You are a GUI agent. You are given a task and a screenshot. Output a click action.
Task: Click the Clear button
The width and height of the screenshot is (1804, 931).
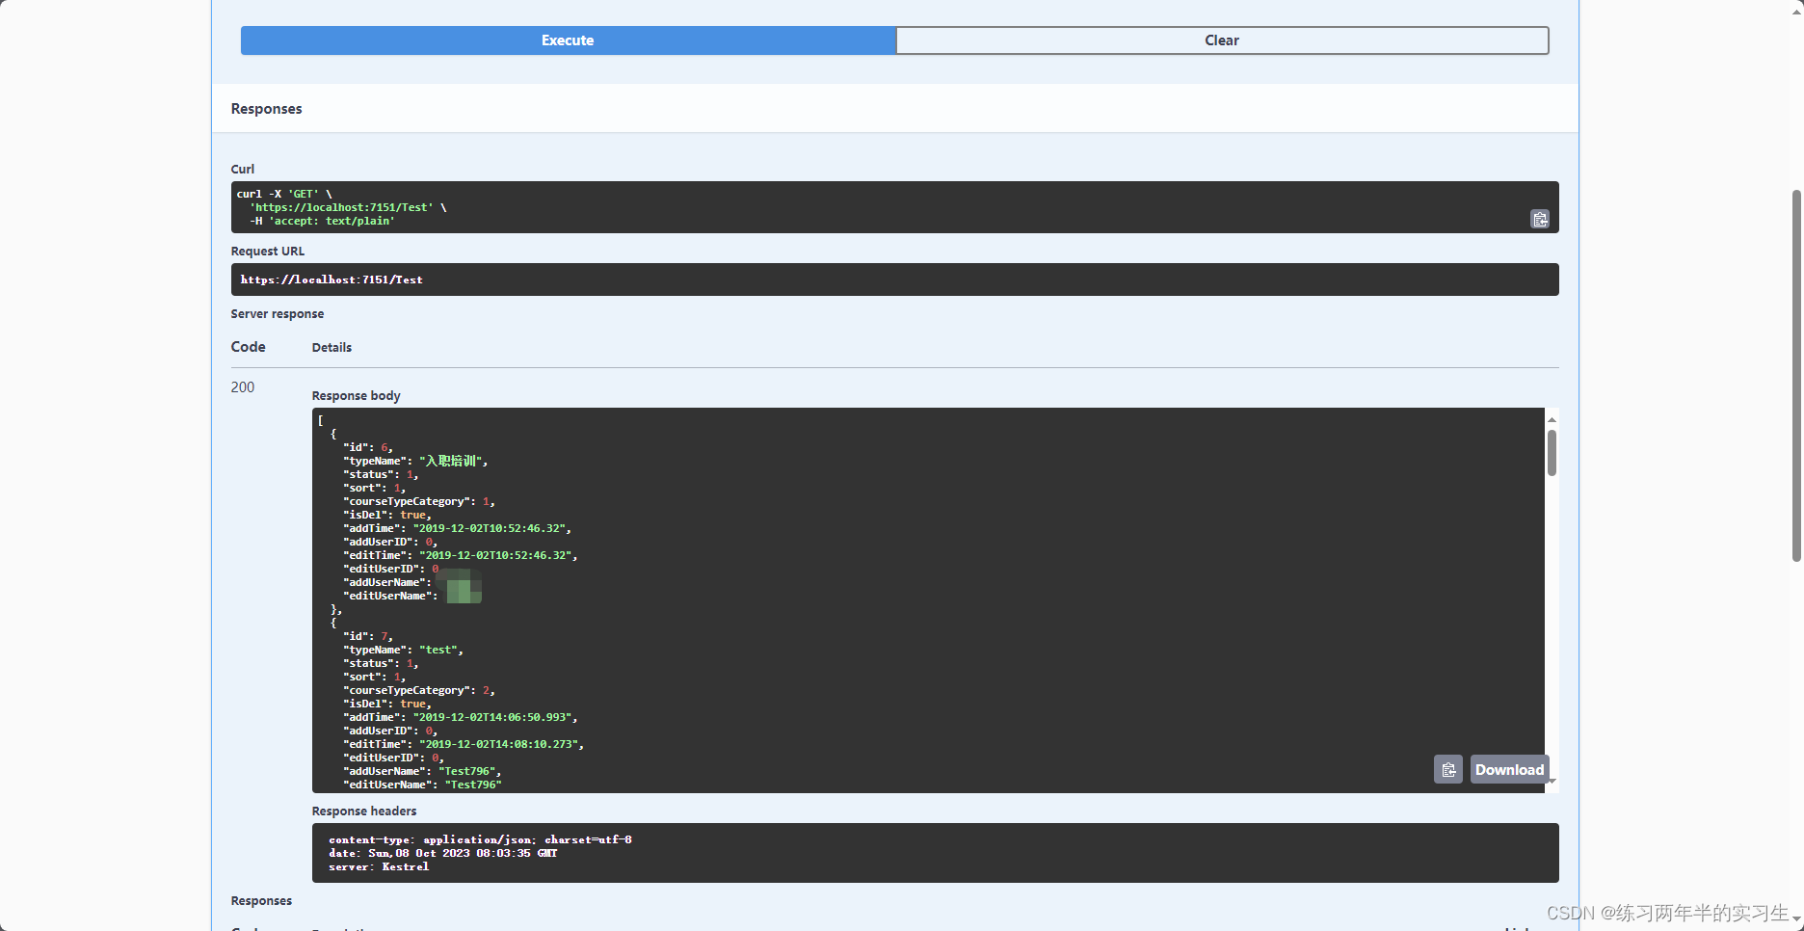click(1221, 40)
